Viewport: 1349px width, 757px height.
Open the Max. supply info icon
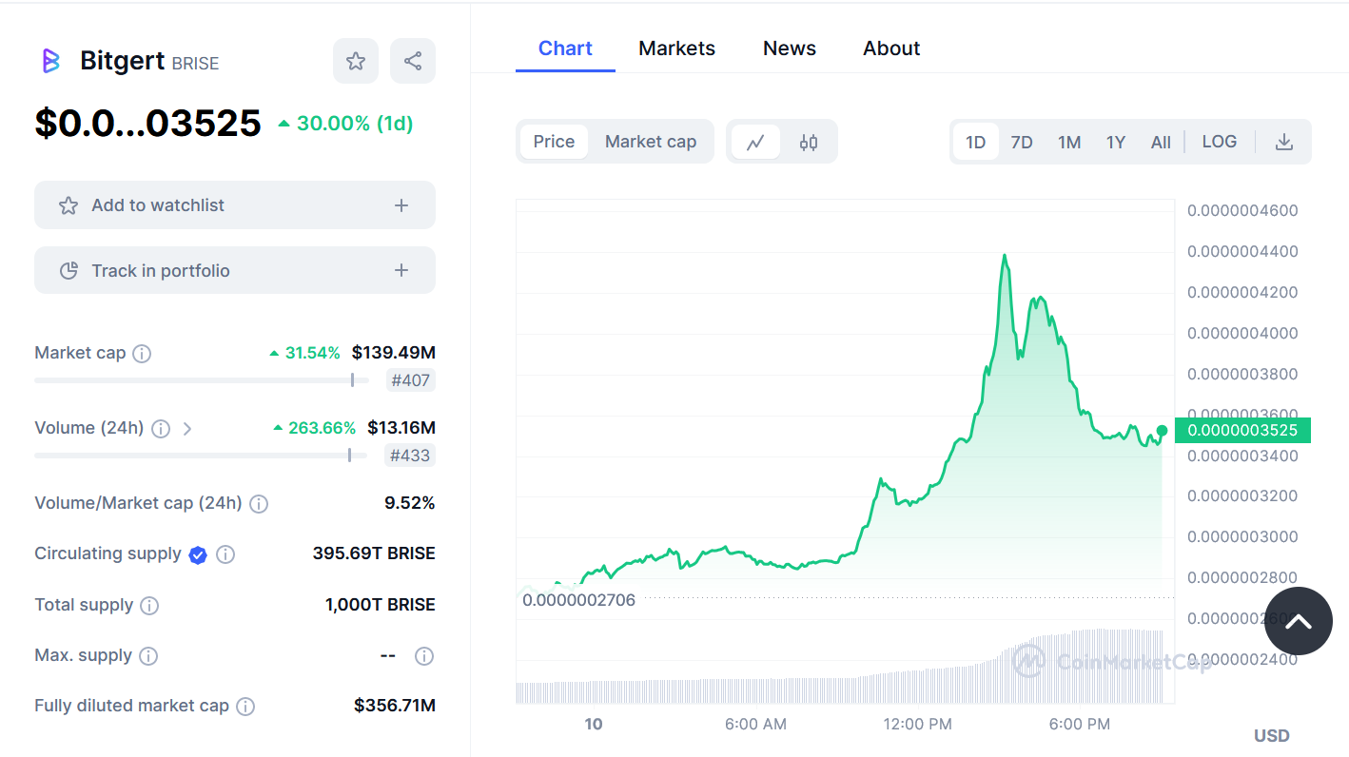(148, 656)
